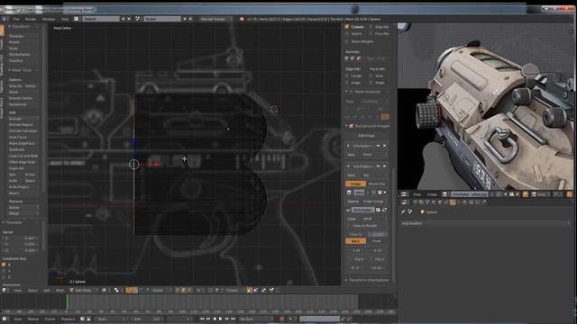Viewport: 577px width, 324px height.
Task: Select face select mode icon
Action: coord(189,290)
